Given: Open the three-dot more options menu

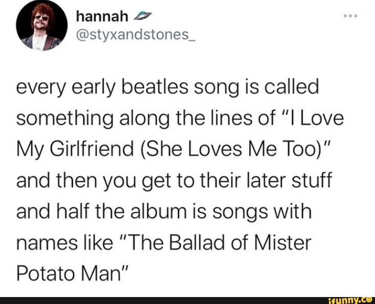Looking at the screenshot, I should 350,16.
